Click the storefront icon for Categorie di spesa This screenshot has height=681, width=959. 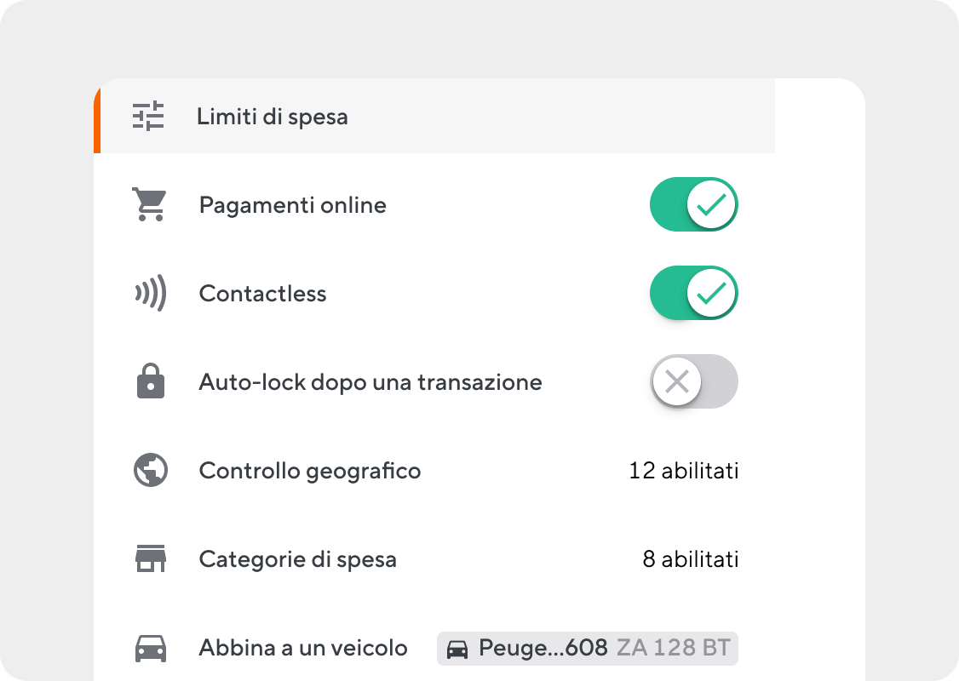tap(148, 559)
